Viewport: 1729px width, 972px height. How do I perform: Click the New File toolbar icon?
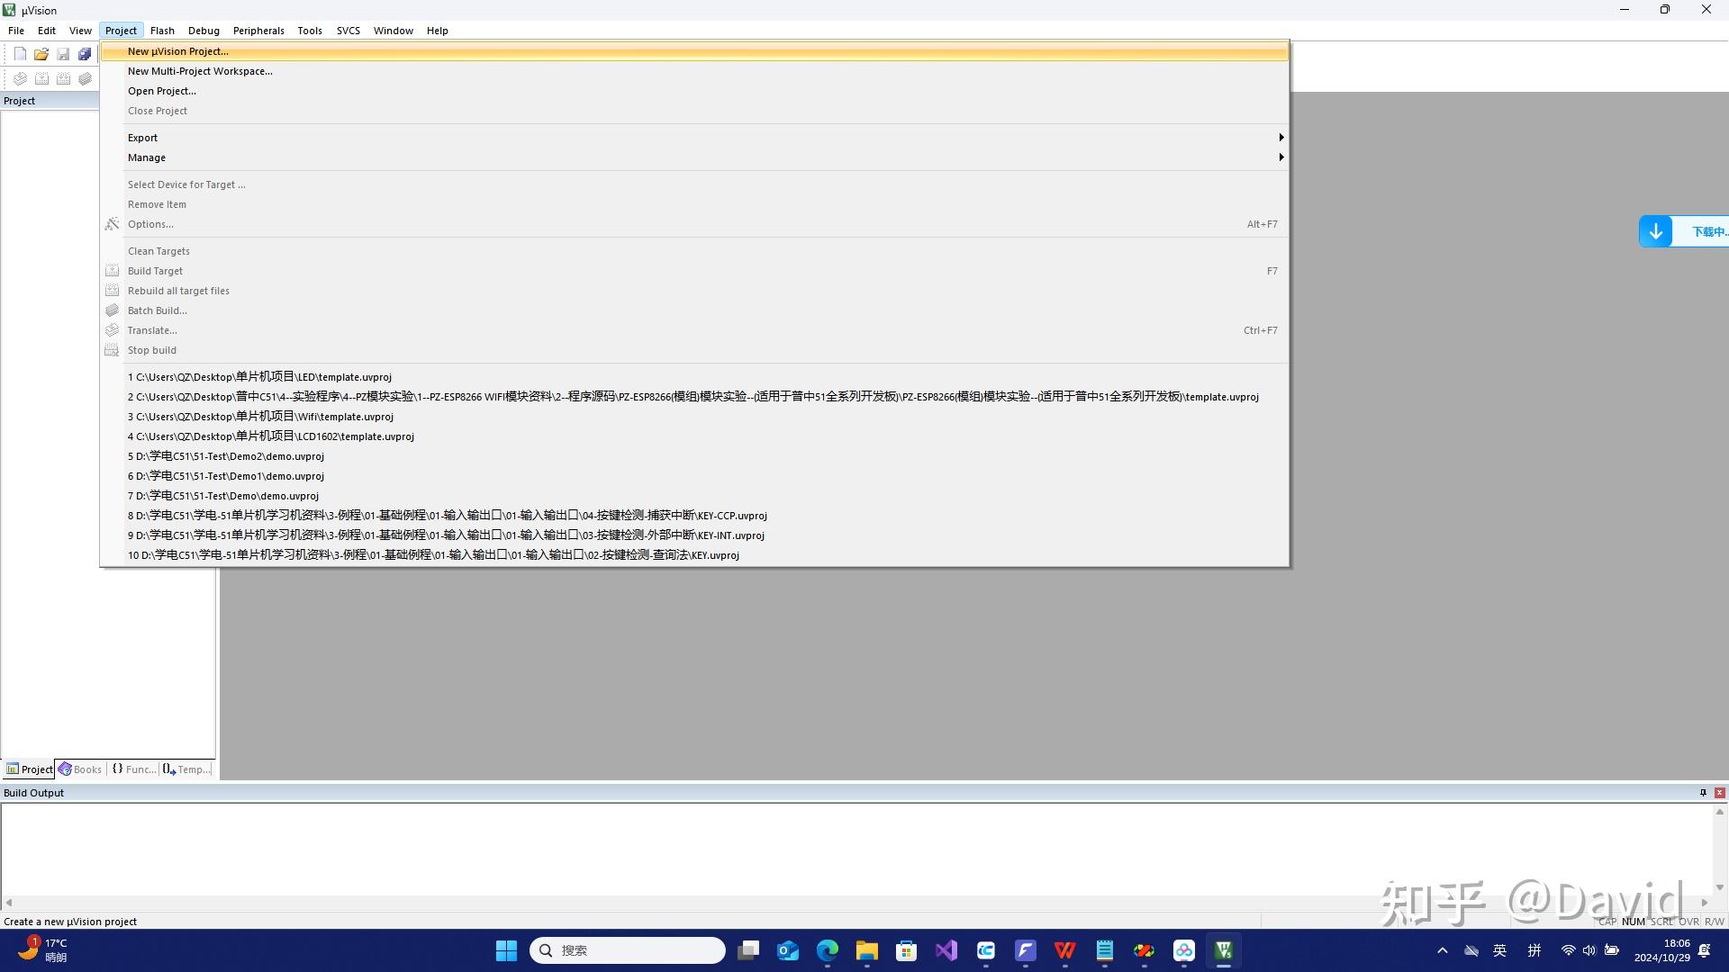click(x=20, y=54)
